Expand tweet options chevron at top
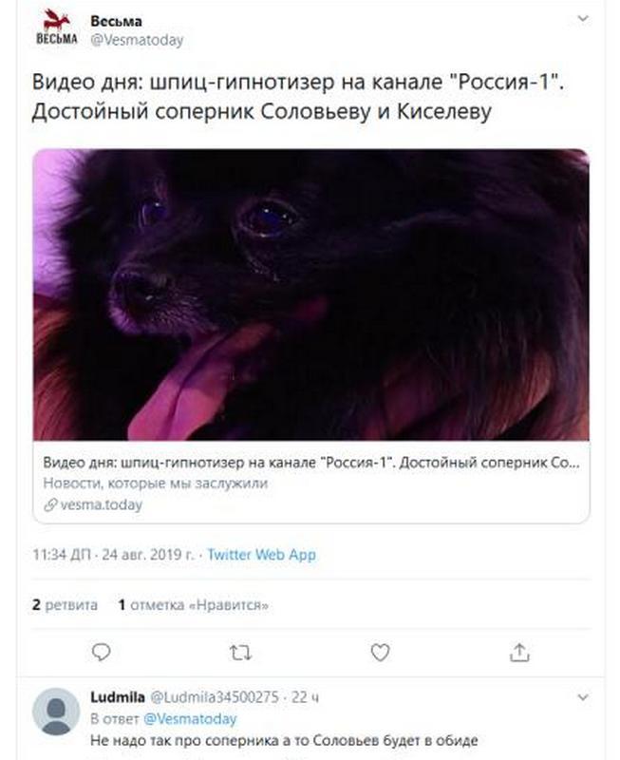Image resolution: width=620 pixels, height=760 pixels. tap(583, 19)
